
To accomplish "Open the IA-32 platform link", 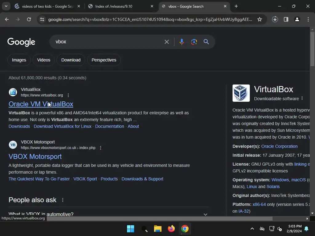I will pyautogui.click(x=244, y=211).
